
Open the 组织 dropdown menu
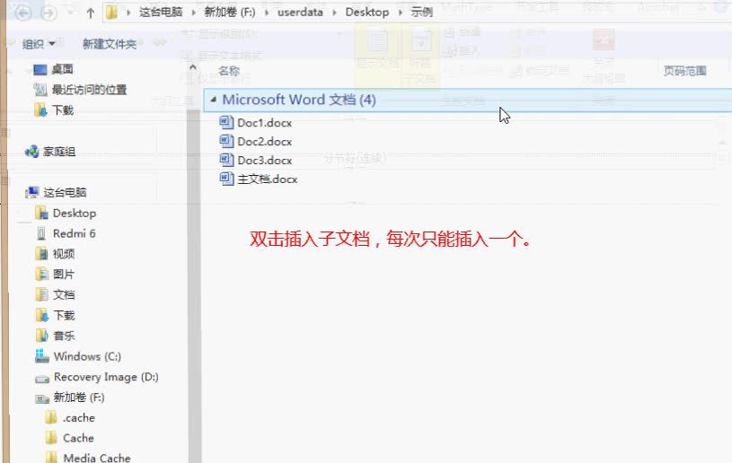tap(39, 44)
